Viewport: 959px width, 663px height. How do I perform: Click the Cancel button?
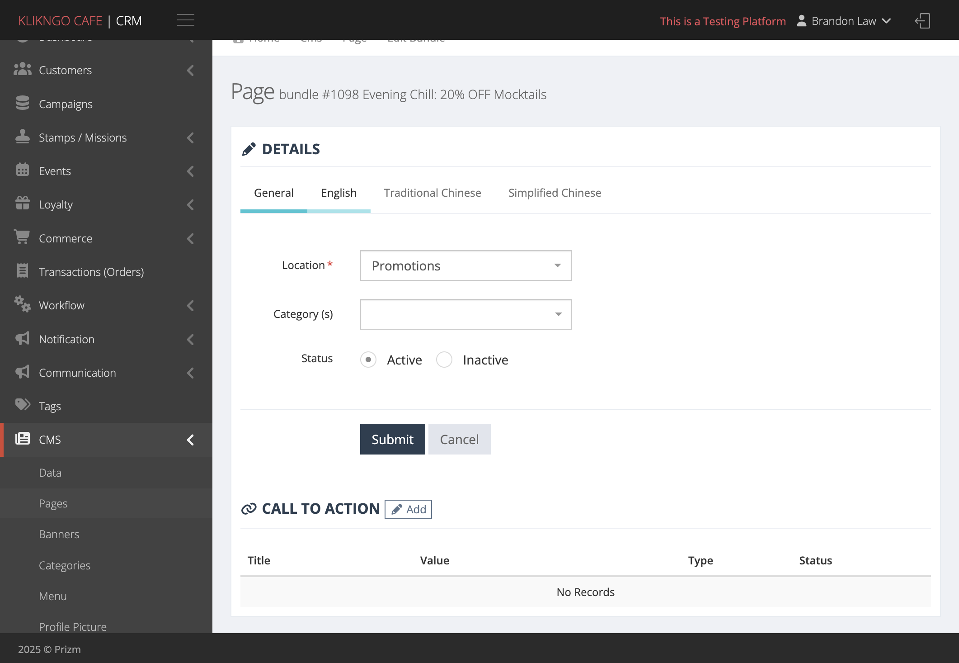(460, 439)
